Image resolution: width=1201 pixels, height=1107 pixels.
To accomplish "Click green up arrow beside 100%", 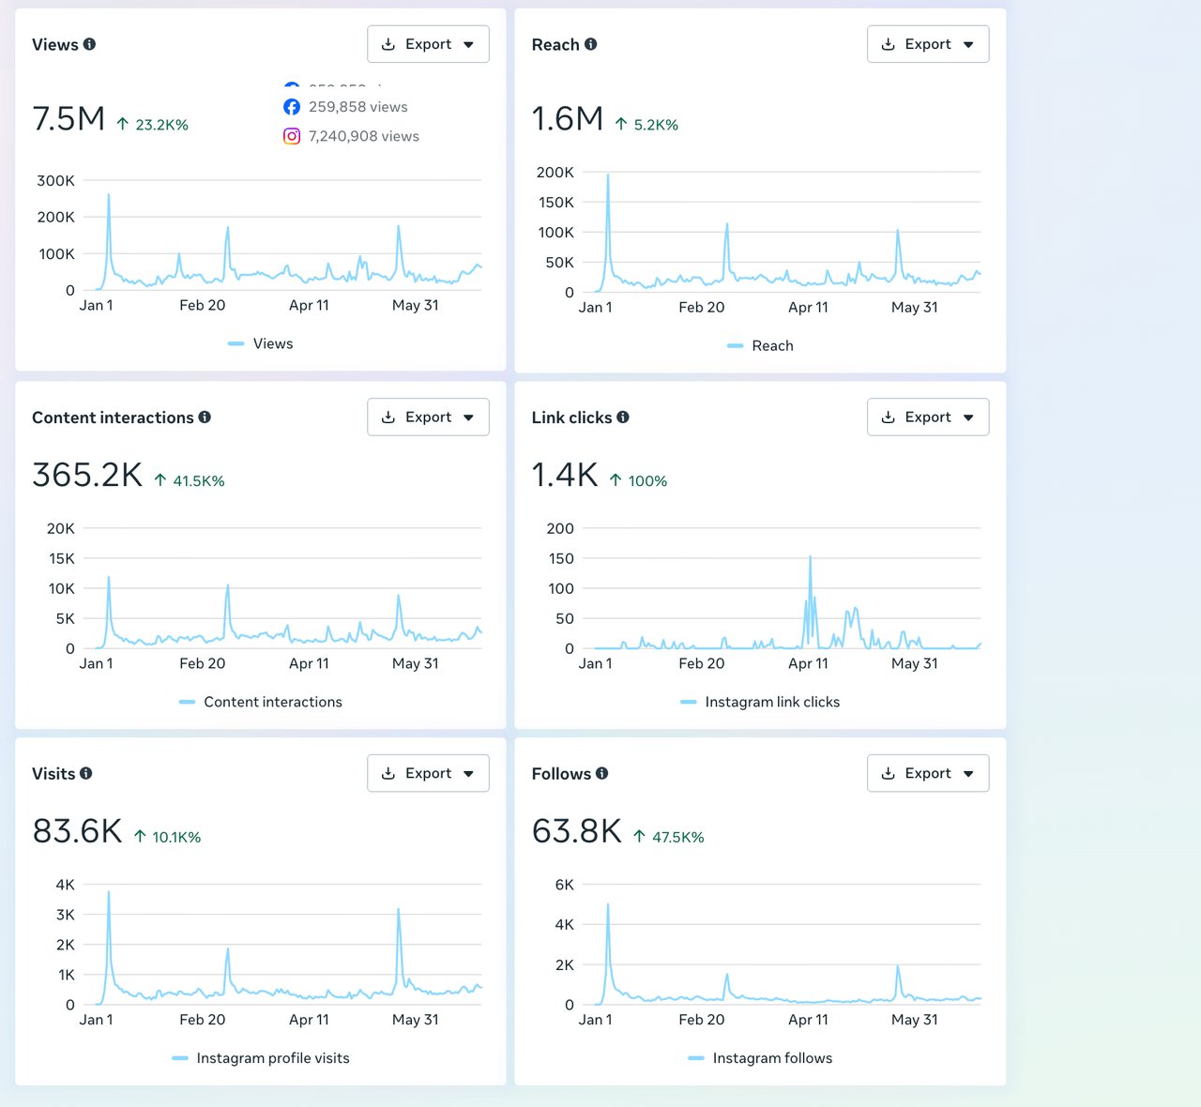I will coord(616,480).
